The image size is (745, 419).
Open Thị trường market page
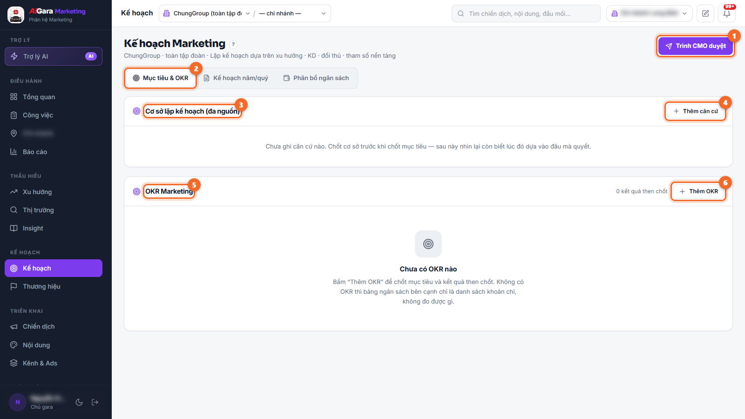54,210
